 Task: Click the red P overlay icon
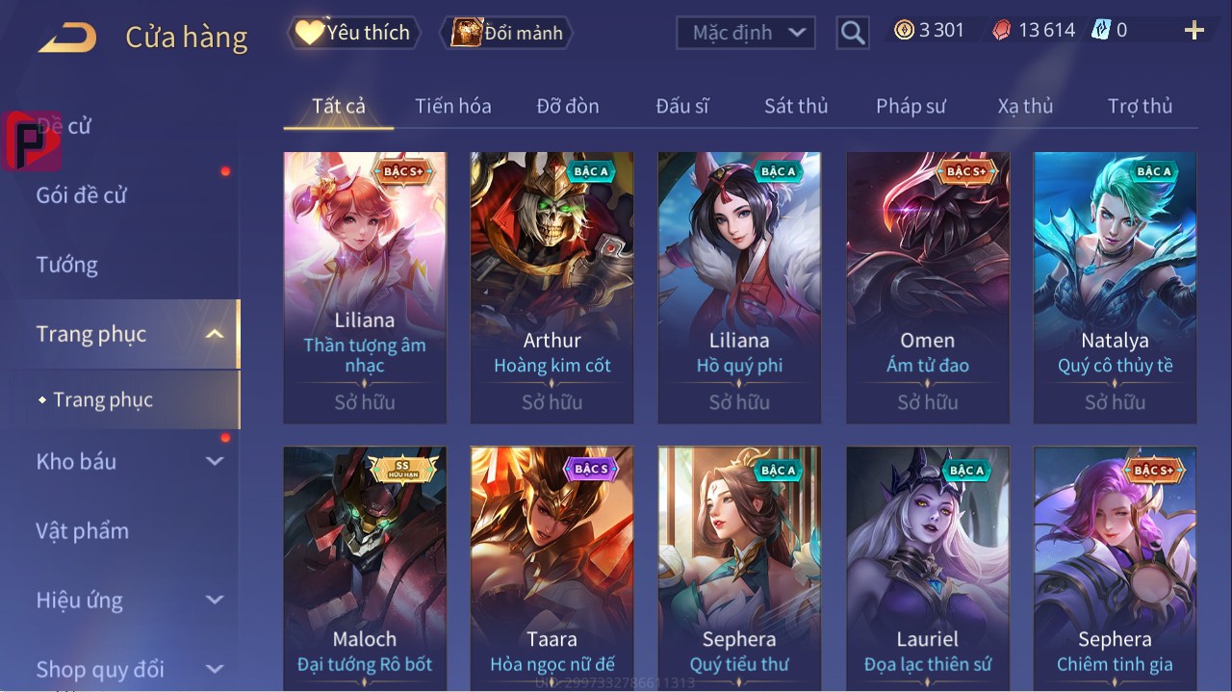32,141
